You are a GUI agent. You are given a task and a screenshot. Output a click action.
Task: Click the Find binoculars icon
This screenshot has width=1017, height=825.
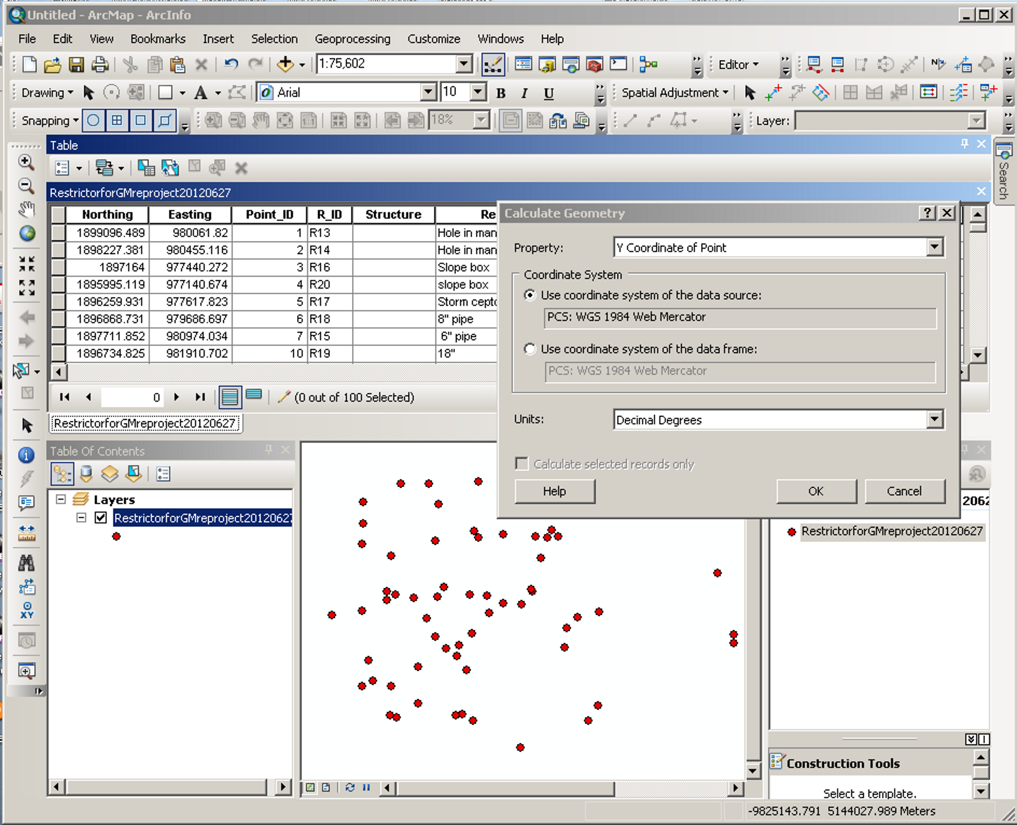pos(27,562)
